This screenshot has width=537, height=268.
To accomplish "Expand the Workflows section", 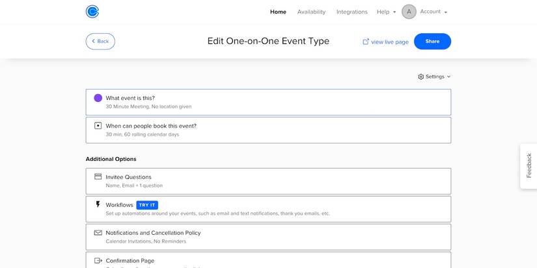I will [268, 209].
